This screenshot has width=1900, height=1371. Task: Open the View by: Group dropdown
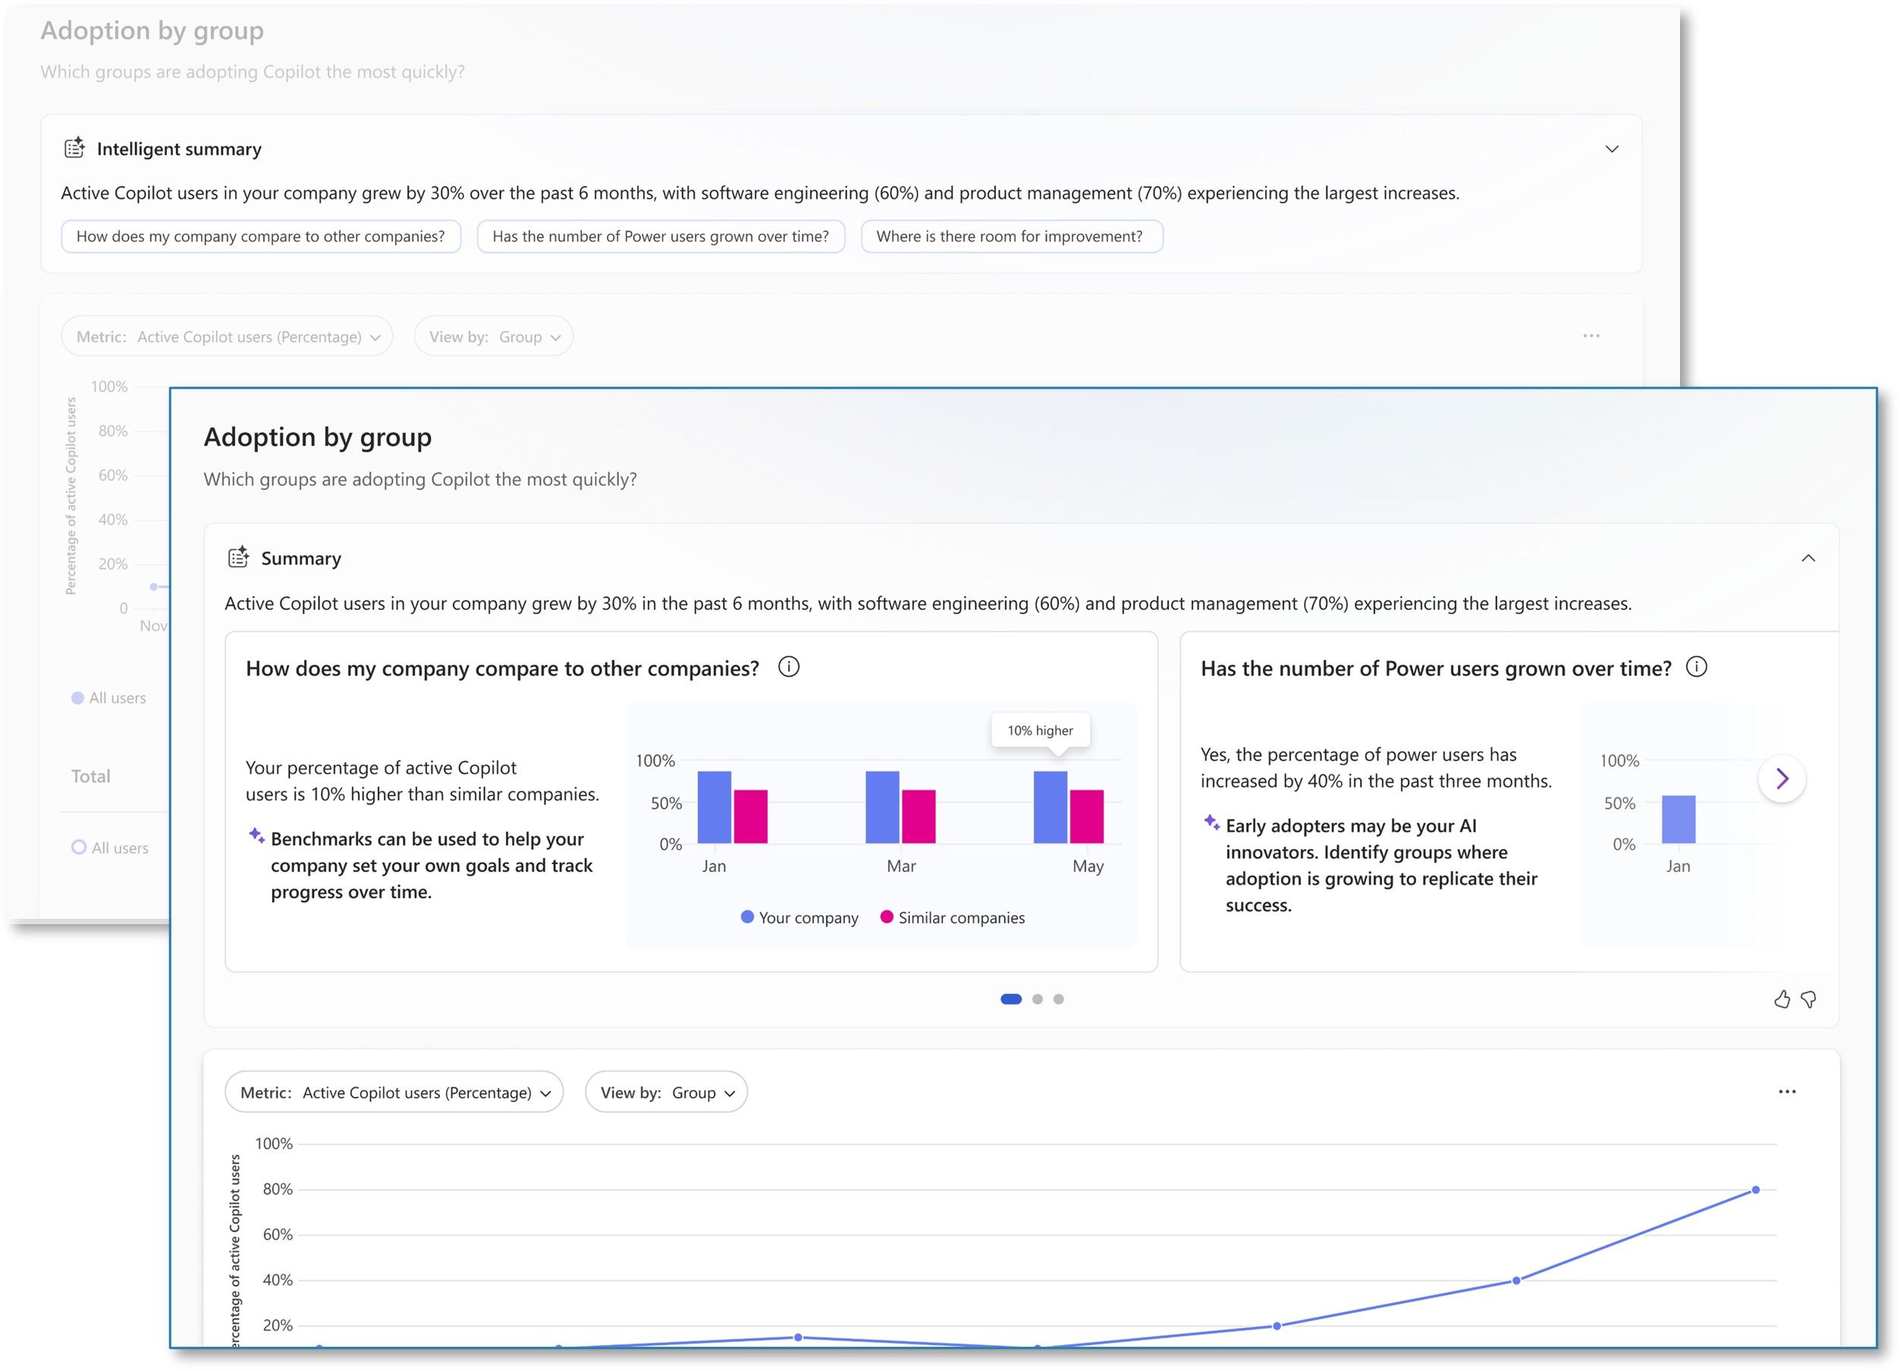[x=666, y=1092]
